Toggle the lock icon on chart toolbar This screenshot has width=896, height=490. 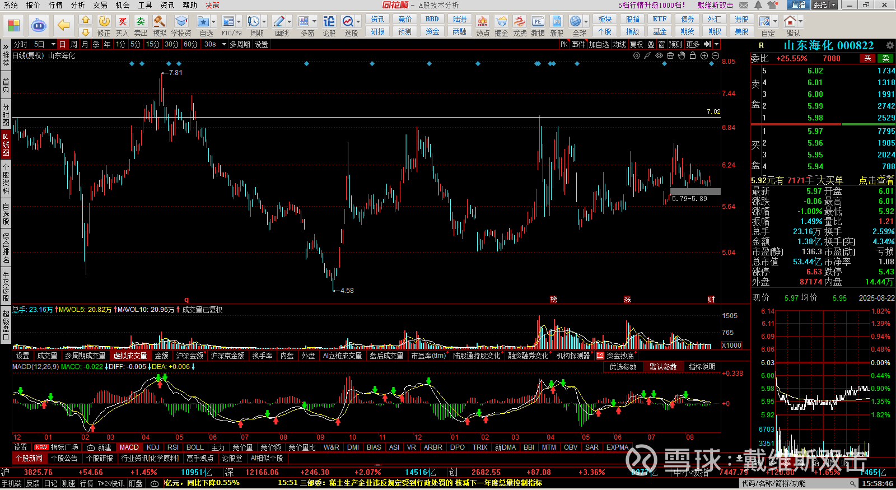[x=693, y=55]
